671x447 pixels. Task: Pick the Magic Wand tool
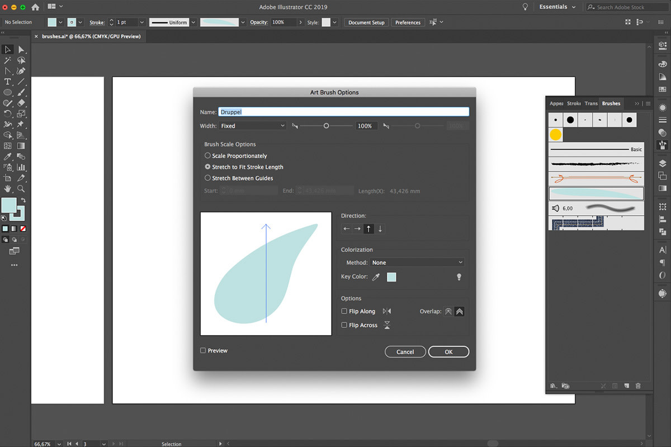[8, 60]
